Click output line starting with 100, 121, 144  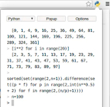(46, 36)
